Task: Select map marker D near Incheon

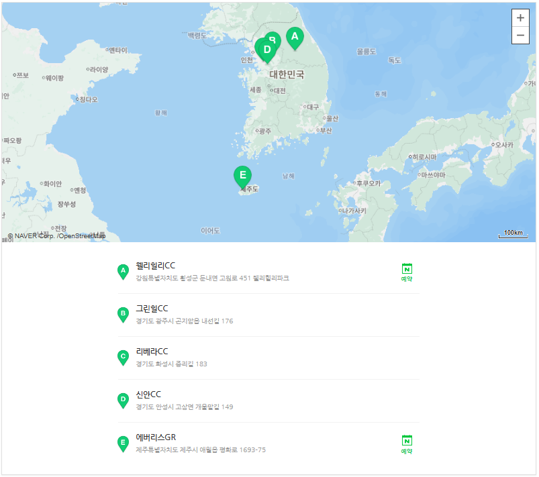Action: pos(267,52)
